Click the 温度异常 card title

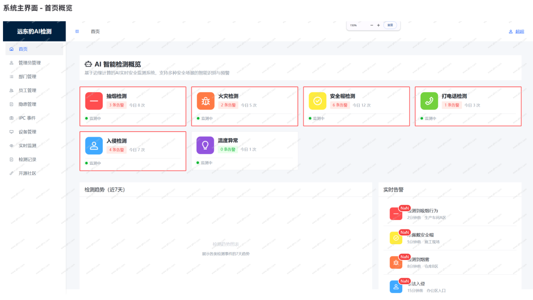click(x=228, y=140)
